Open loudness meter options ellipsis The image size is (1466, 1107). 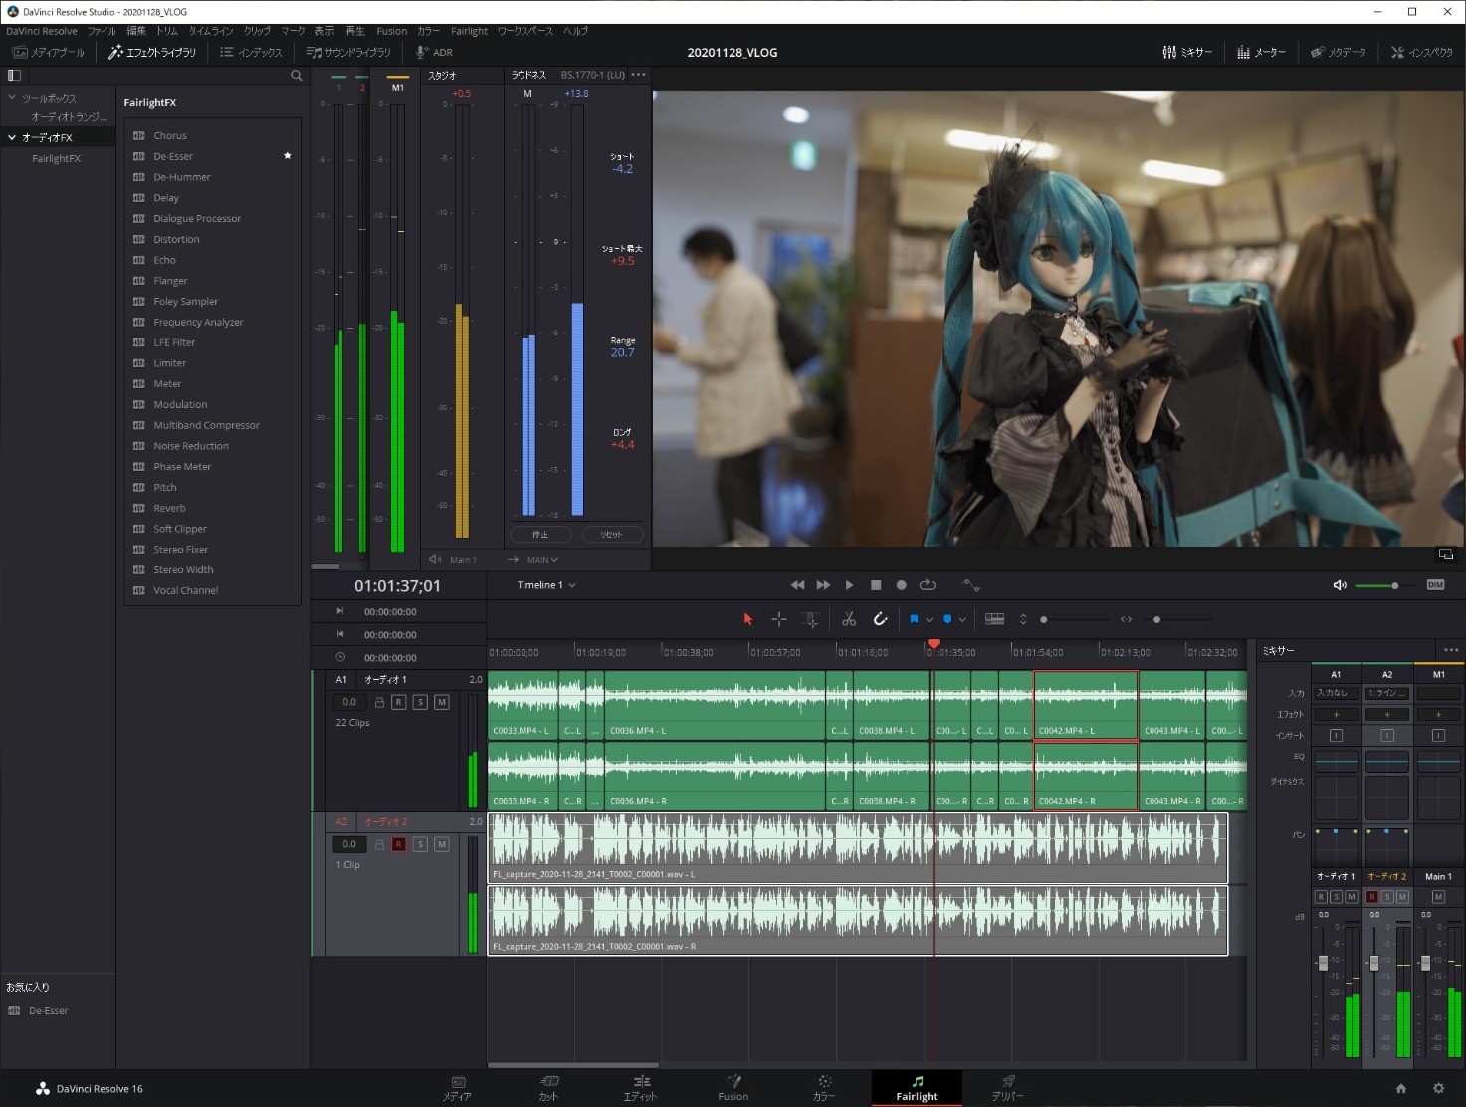click(639, 75)
